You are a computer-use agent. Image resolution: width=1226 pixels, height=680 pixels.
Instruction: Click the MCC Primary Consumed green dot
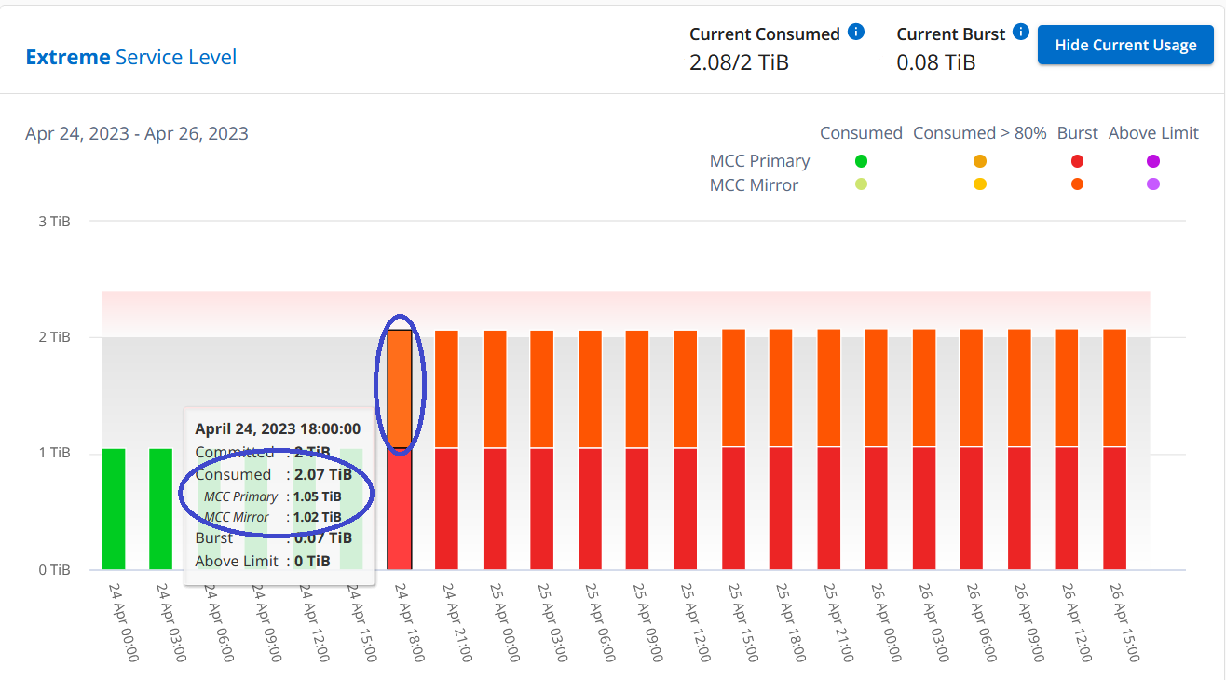(x=861, y=161)
